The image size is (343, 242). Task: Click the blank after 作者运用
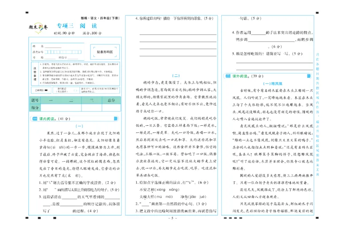(259, 33)
